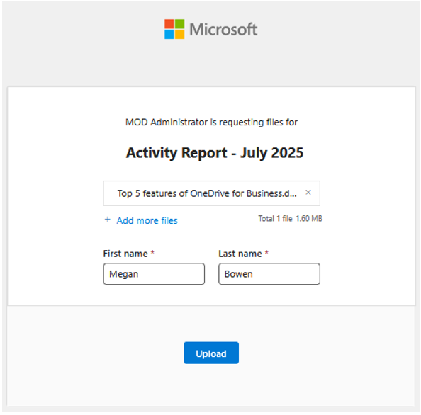Image resolution: width=421 pixels, height=415 pixels.
Task: Open the Add more files link
Action: (x=147, y=220)
